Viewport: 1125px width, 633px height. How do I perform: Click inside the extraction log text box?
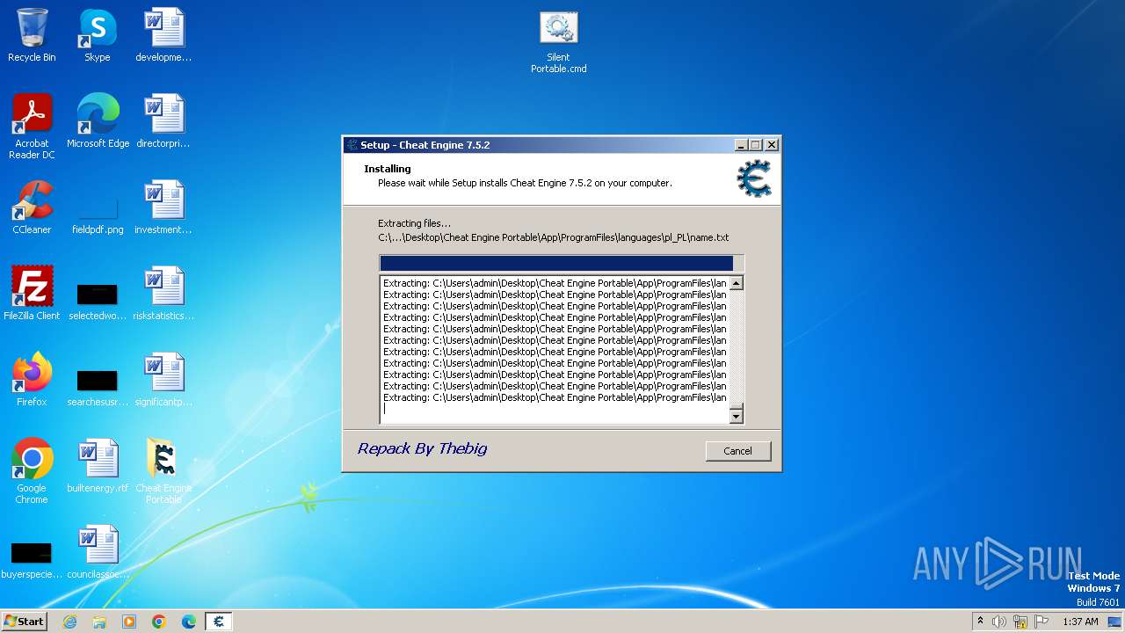pos(555,350)
